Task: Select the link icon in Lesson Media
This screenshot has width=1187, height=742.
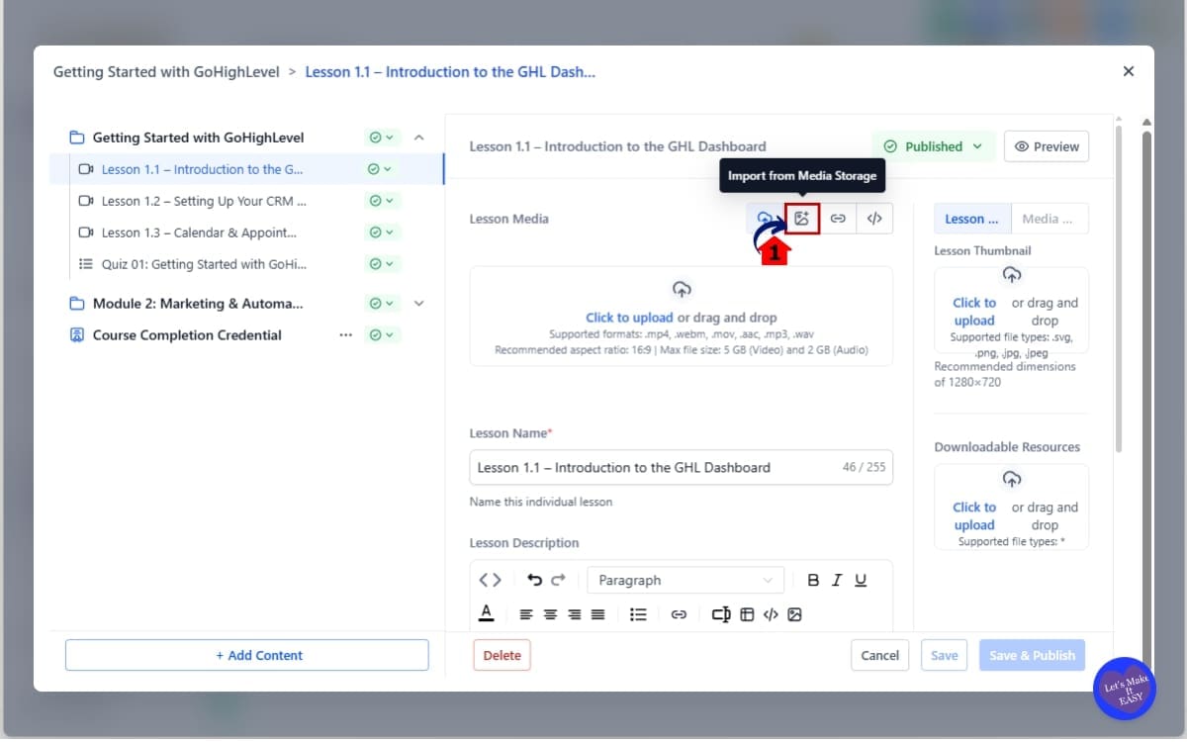Action: [x=838, y=219]
